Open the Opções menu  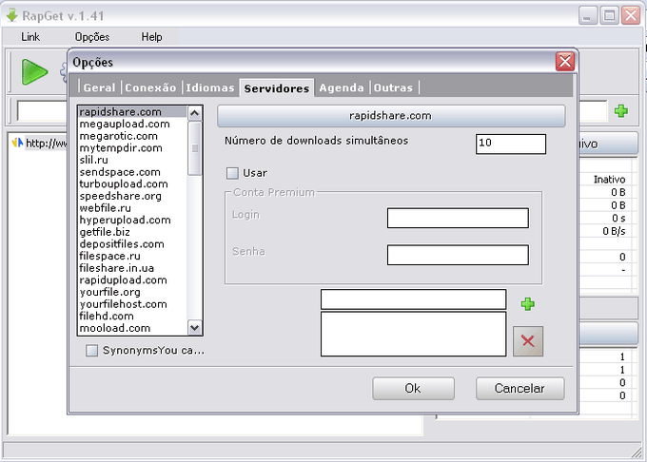(x=92, y=37)
